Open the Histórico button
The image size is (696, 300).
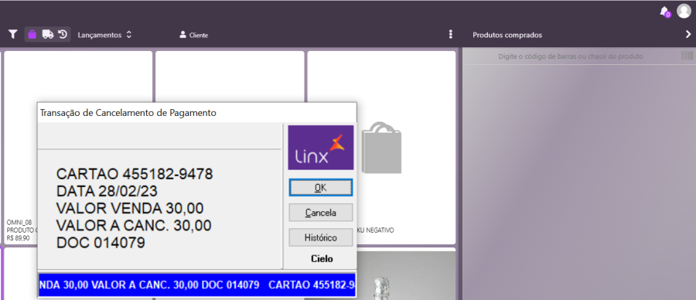(x=320, y=237)
